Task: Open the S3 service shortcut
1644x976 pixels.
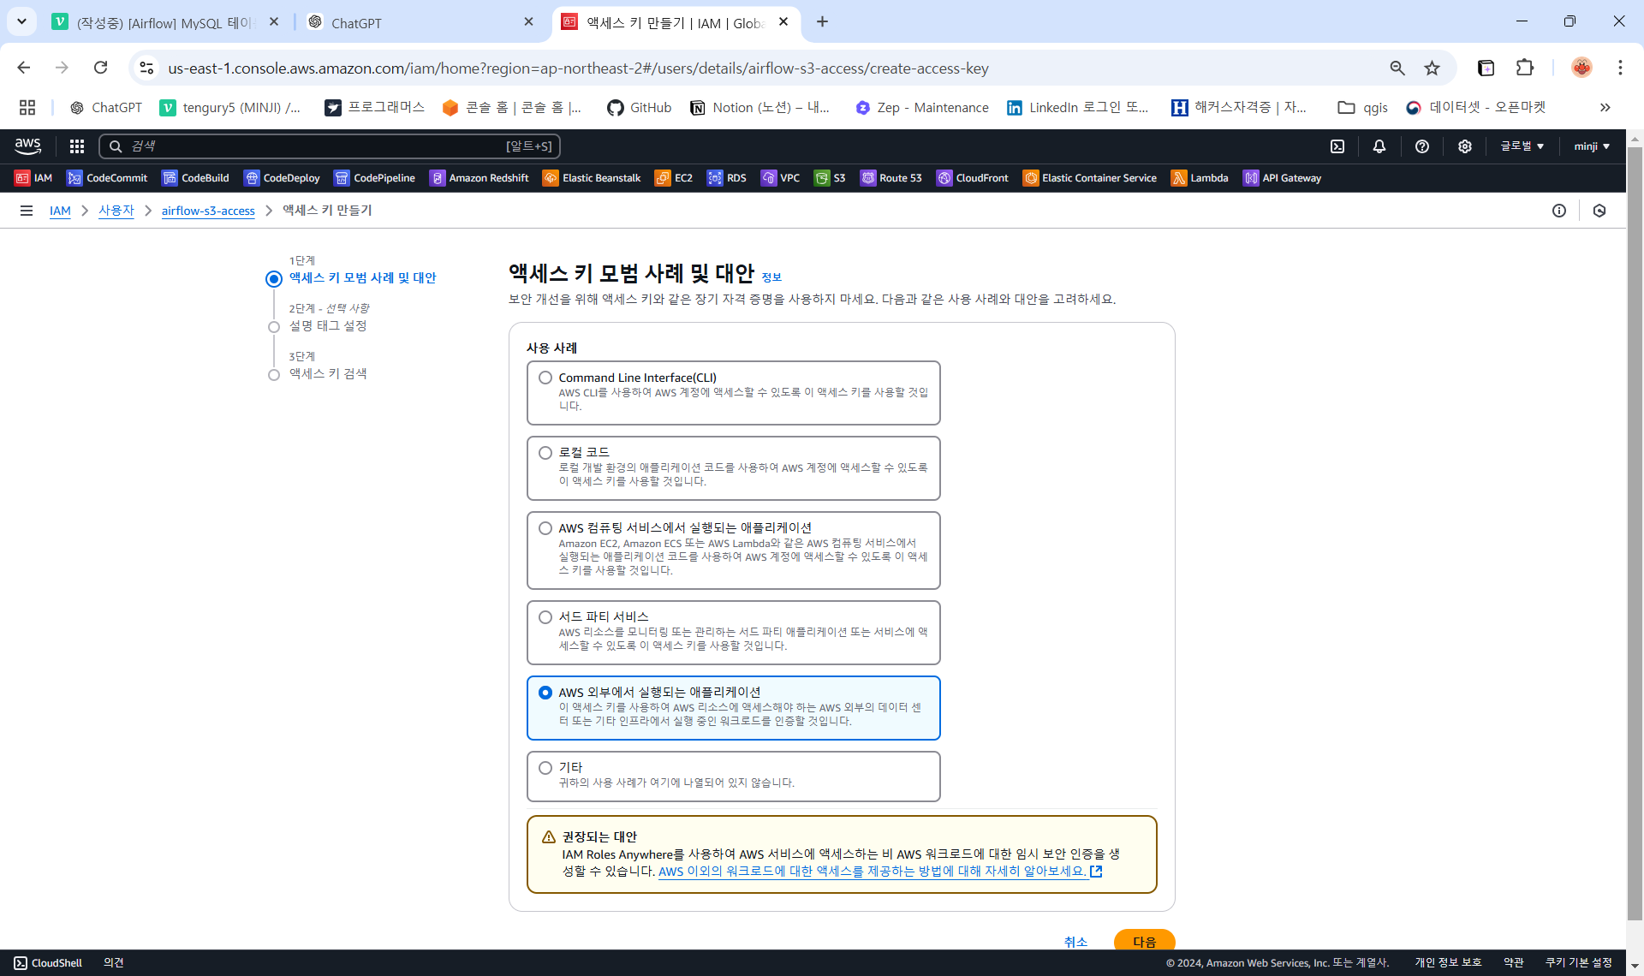Action: [830, 178]
